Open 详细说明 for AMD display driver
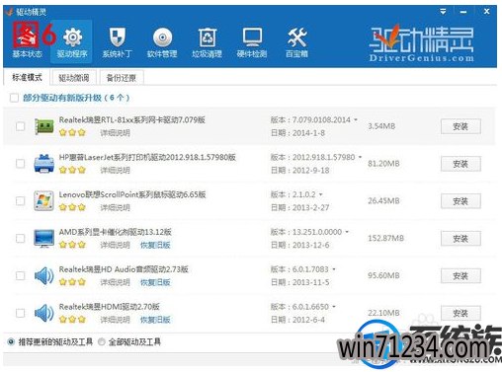 115,245
